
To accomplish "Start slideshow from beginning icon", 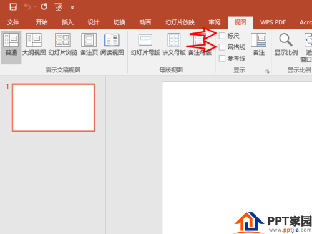I will (x=59, y=7).
